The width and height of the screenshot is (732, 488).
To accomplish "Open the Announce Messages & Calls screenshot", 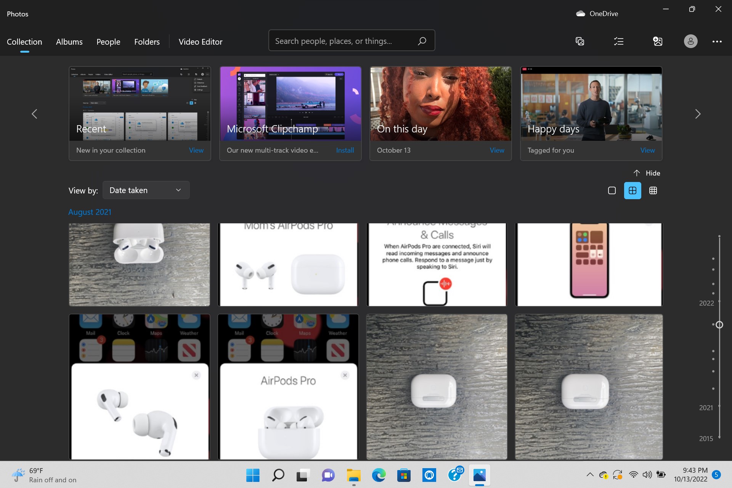I will click(x=437, y=264).
